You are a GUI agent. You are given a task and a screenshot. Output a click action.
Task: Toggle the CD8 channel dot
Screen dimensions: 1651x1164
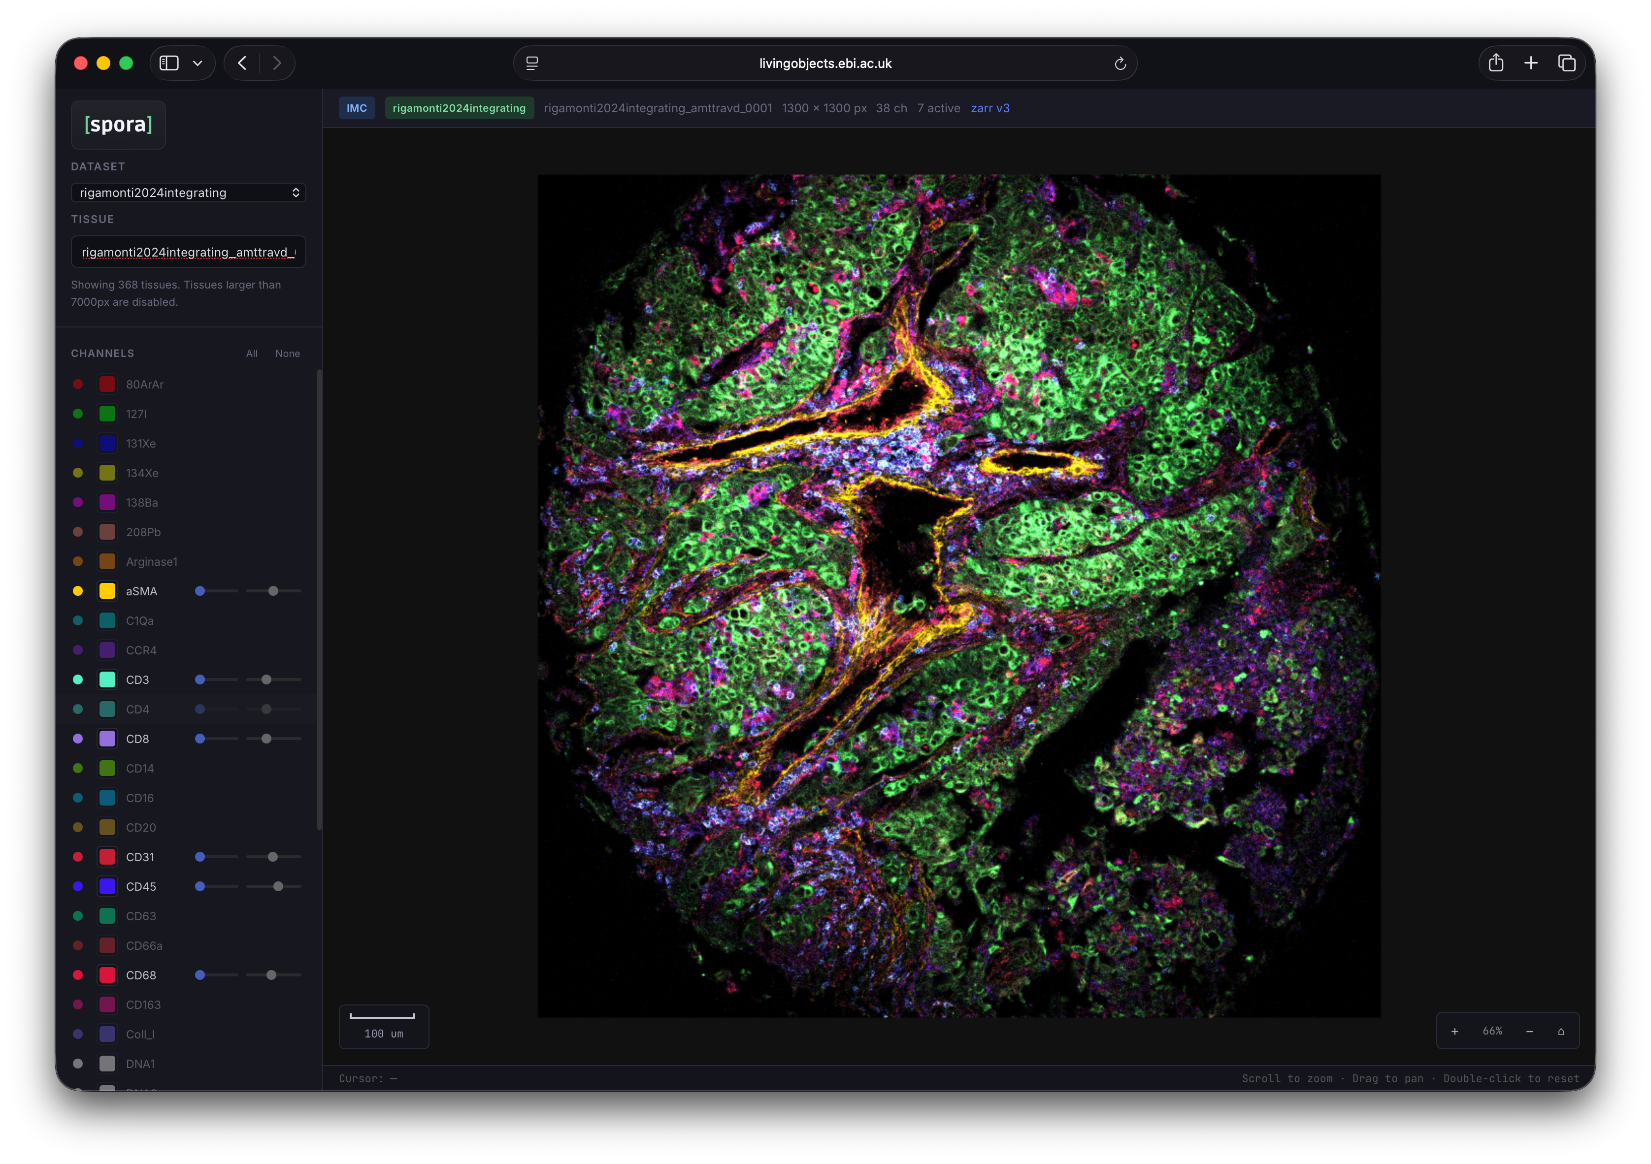click(x=78, y=739)
